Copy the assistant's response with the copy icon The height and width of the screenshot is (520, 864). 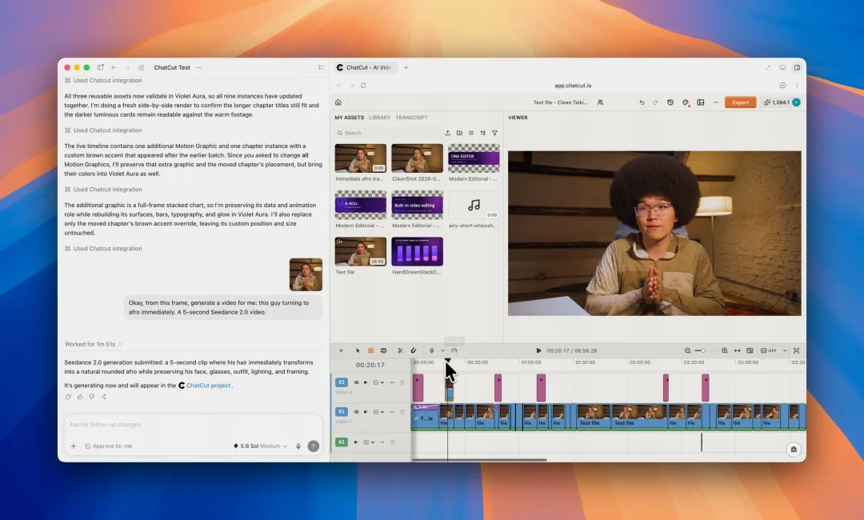coord(68,397)
